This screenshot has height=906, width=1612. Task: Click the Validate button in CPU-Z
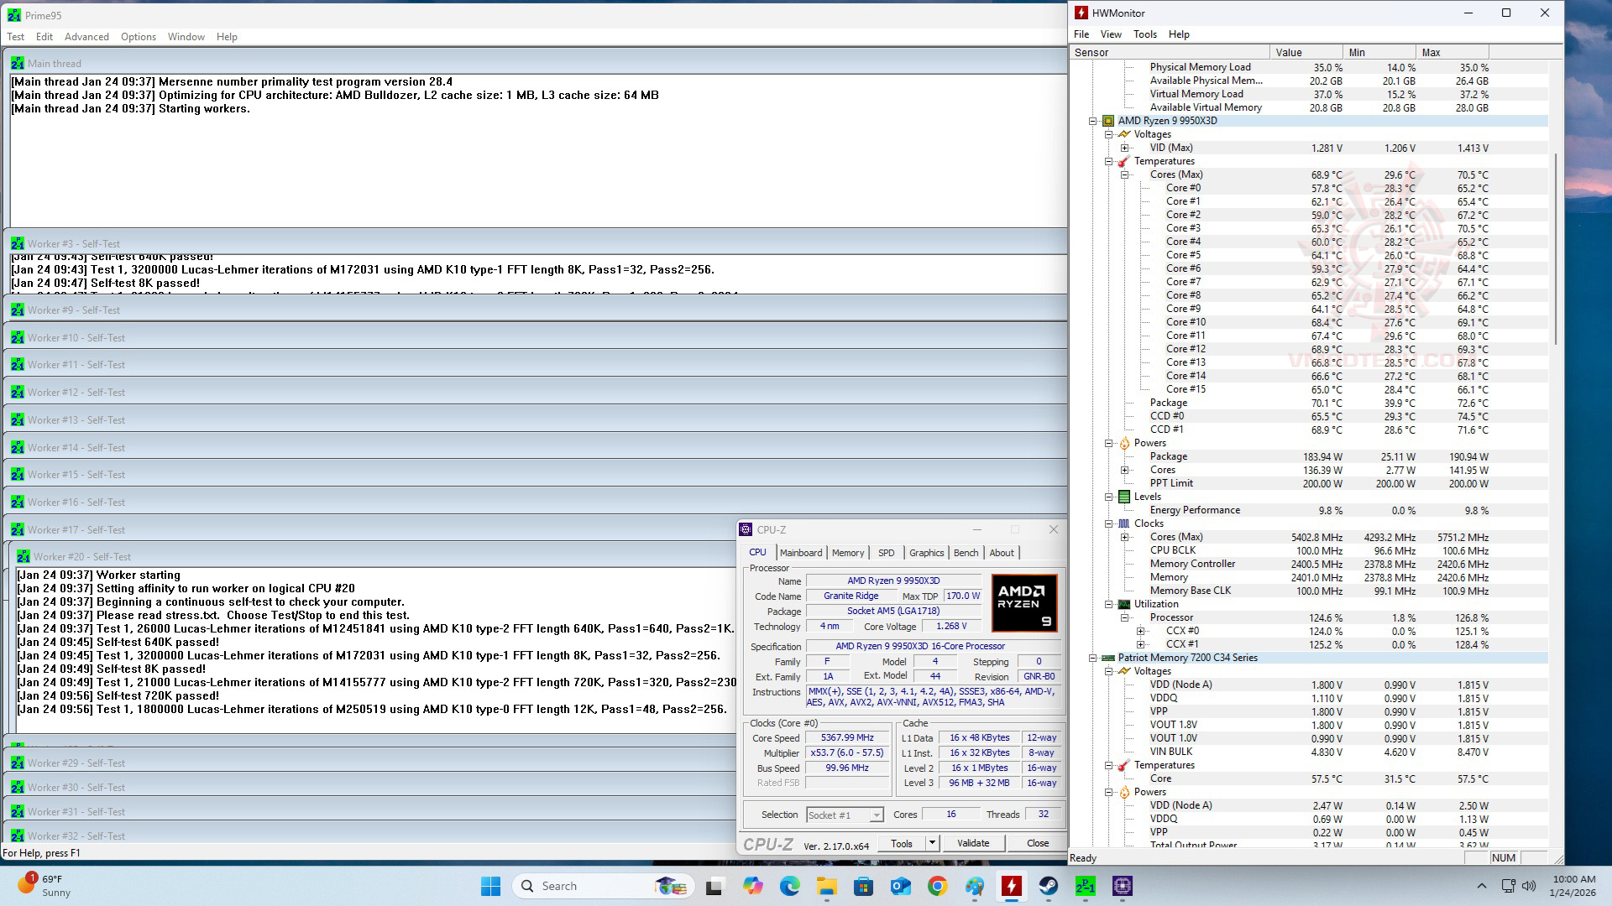(x=973, y=843)
